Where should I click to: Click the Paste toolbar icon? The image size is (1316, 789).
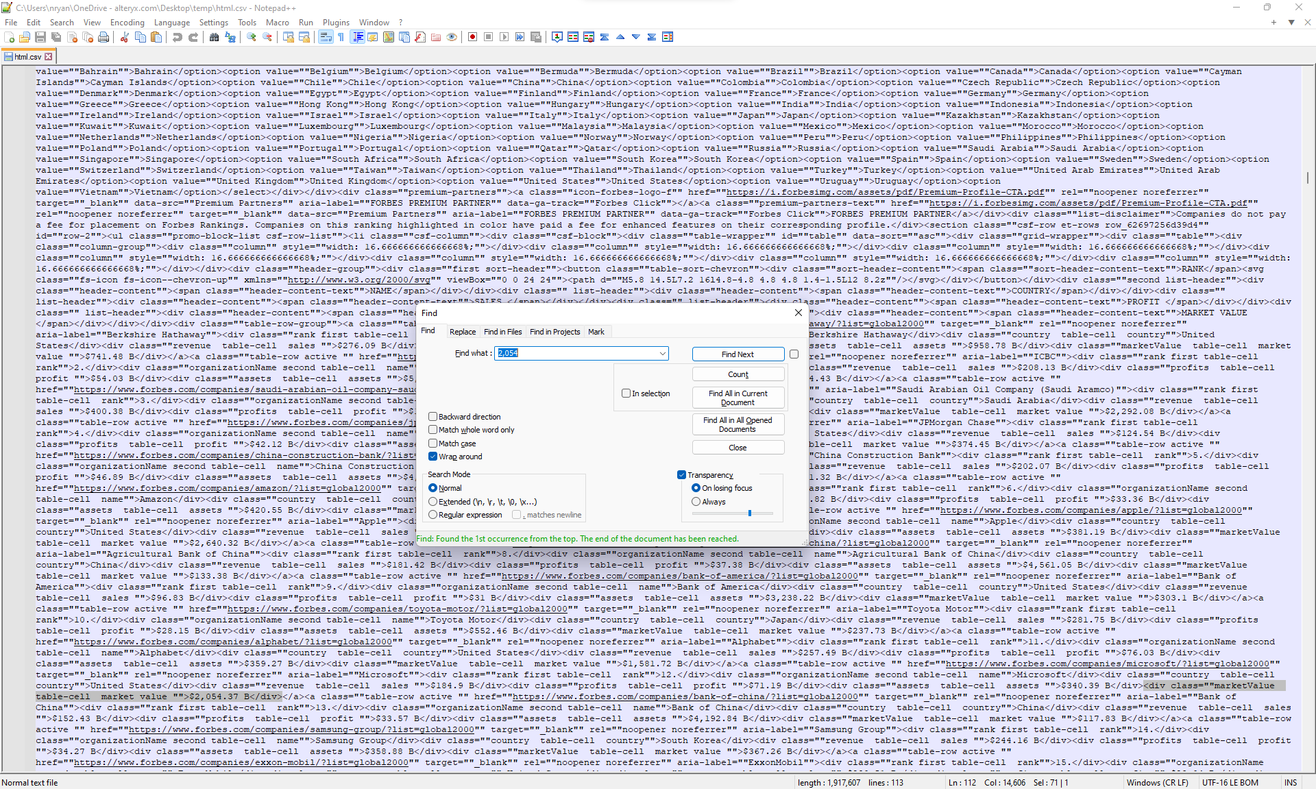click(x=156, y=37)
